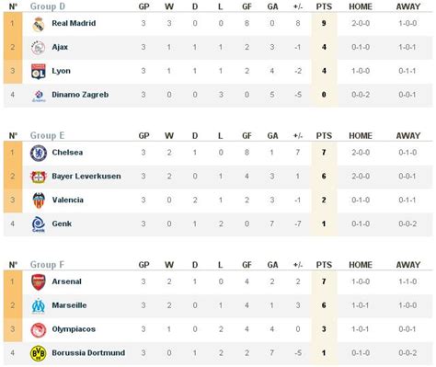Image resolution: width=436 pixels, height=367 pixels.
Task: Select the Group F heading
Action: click(x=47, y=265)
